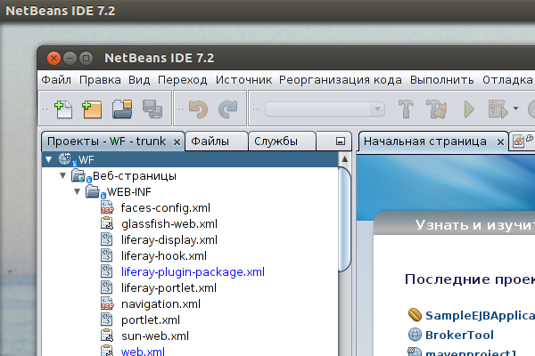The width and height of the screenshot is (535, 356).
Task: Select portlet.xml in the tree
Action: click(151, 320)
